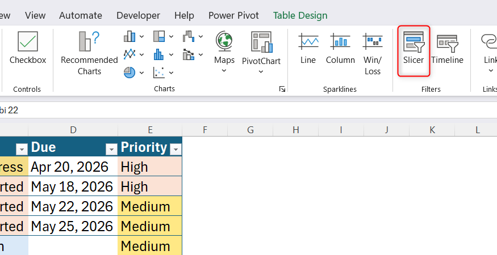Select Medium cell beside May 22, 2026
Viewport: 497px width, 255px height.
point(150,206)
